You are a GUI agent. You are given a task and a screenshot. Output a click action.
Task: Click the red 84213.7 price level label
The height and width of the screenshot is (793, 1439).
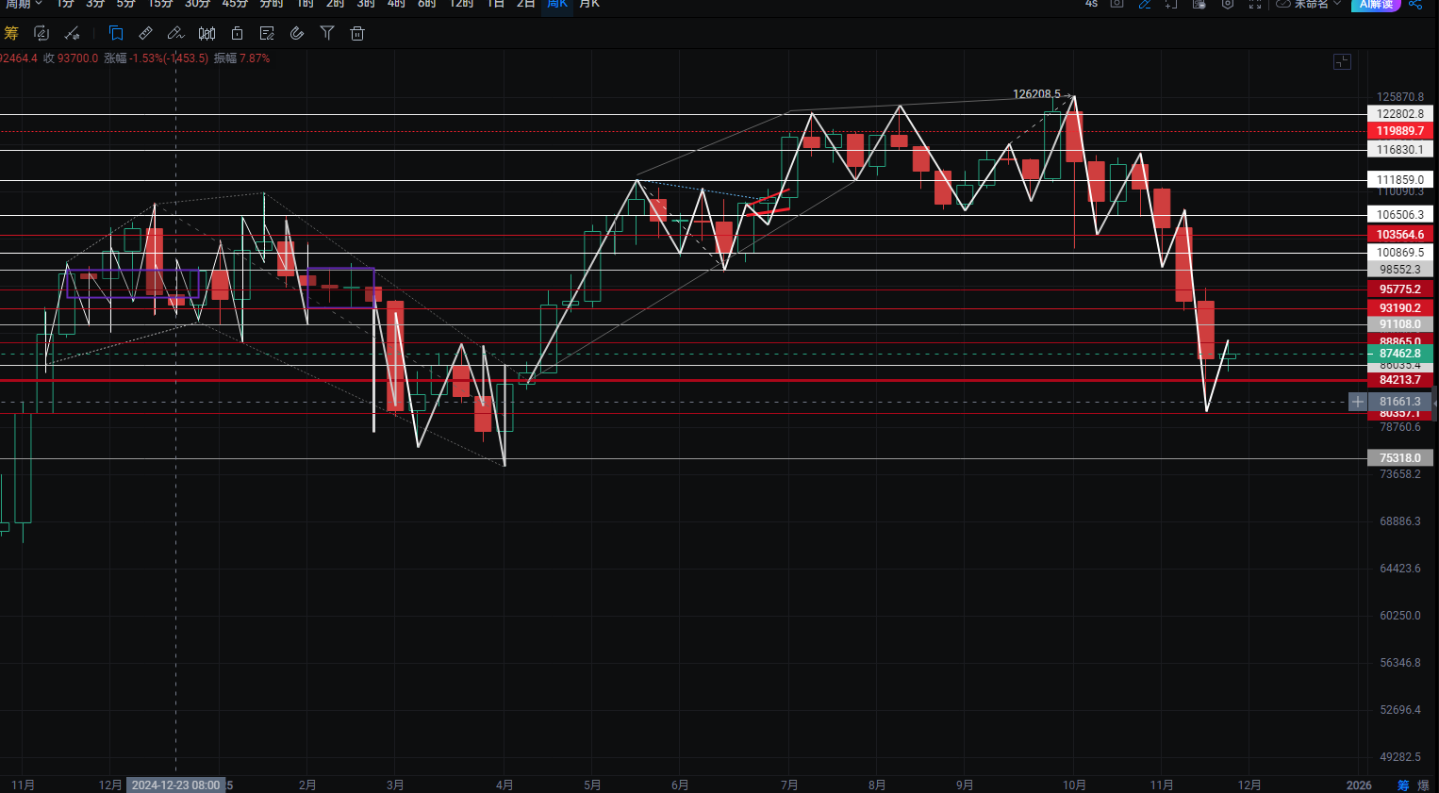point(1399,380)
